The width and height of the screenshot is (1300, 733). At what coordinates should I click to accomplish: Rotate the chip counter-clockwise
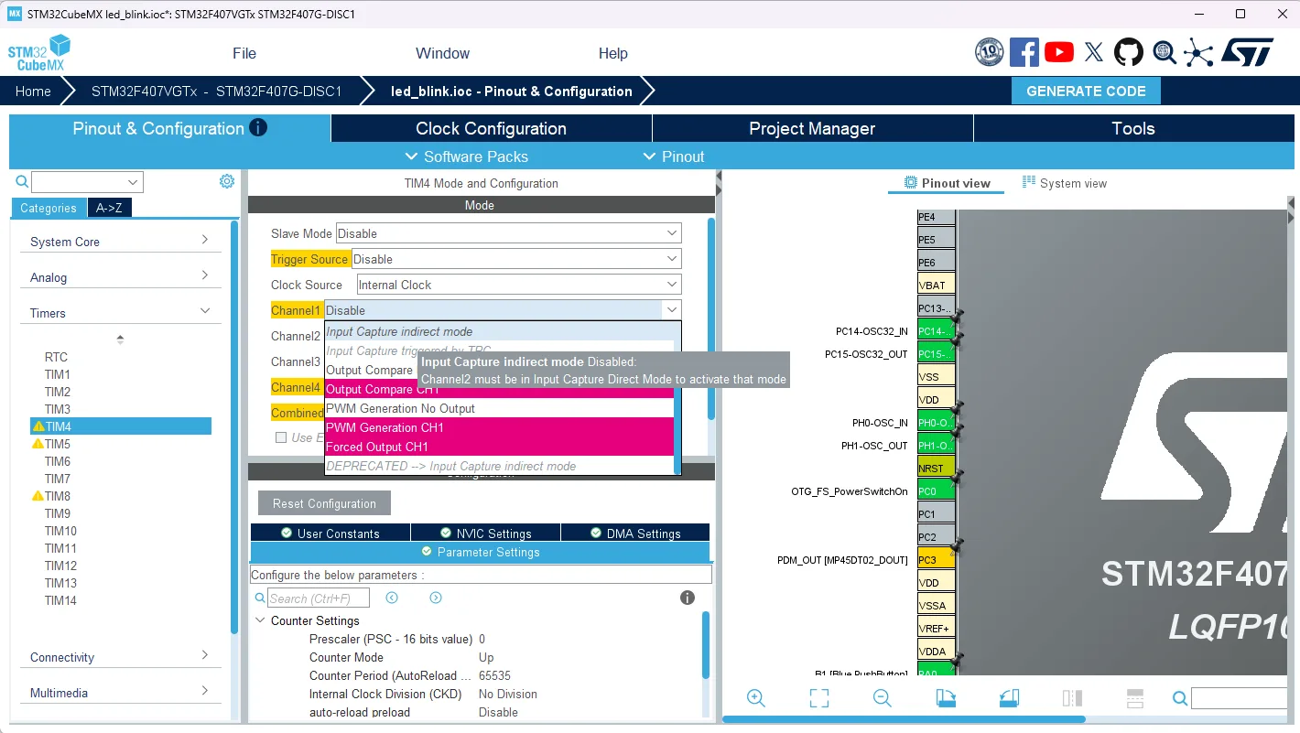(x=1009, y=698)
